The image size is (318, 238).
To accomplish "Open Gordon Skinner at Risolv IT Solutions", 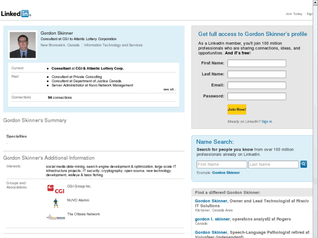I will click(x=211, y=201).
